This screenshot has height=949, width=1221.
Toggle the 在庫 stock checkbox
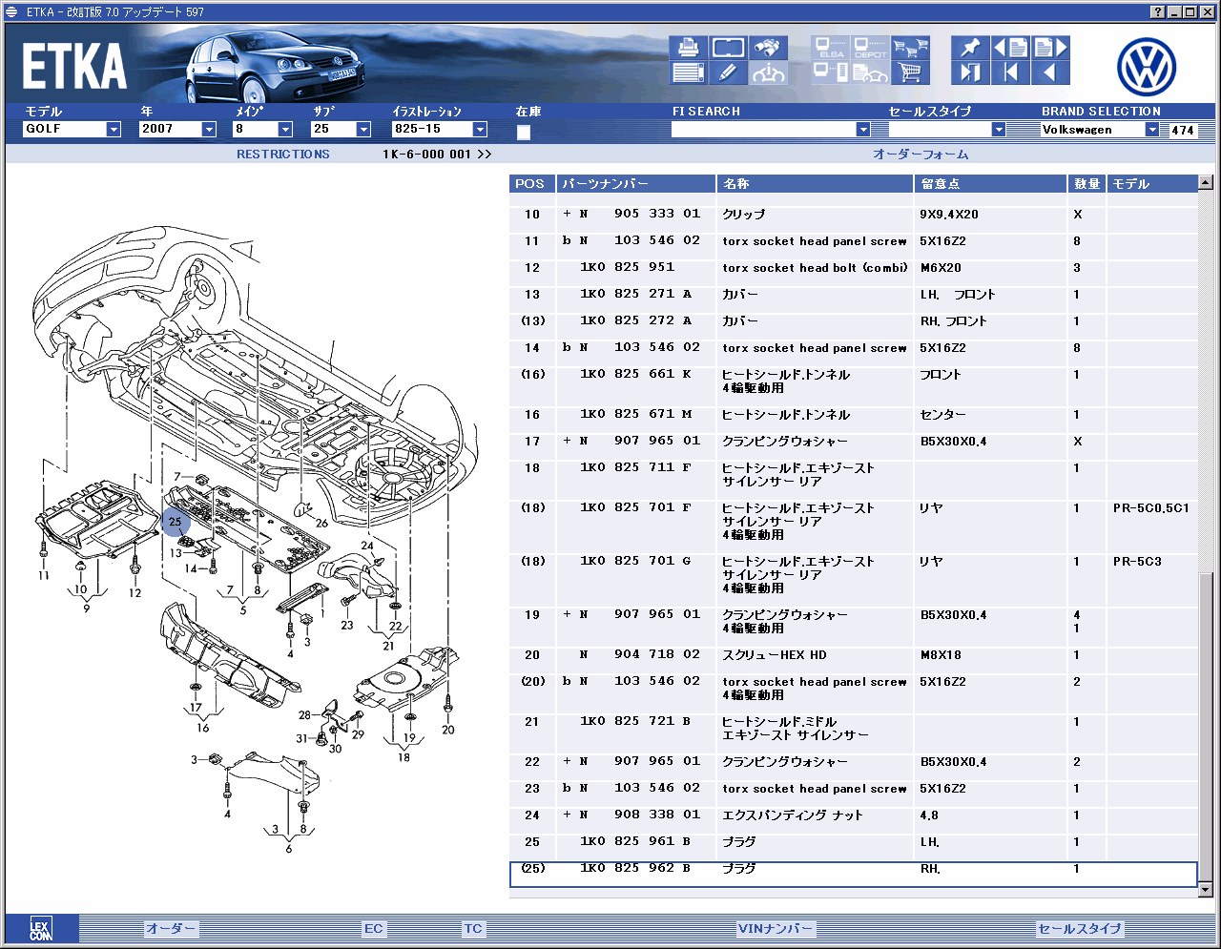524,132
